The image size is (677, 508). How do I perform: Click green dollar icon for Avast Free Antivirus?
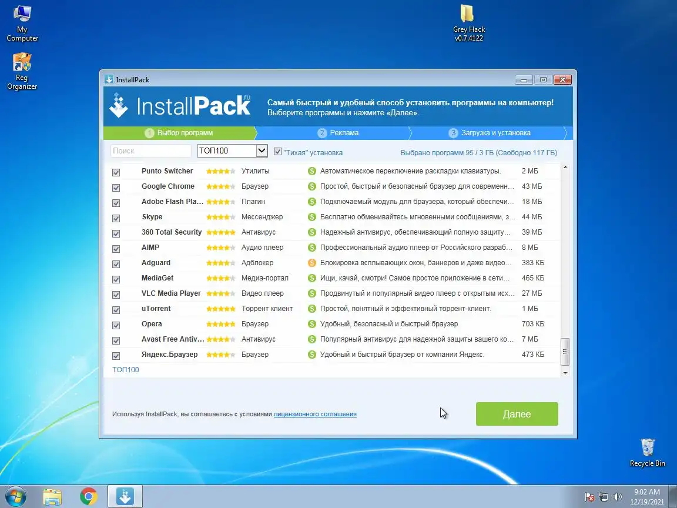[311, 339]
